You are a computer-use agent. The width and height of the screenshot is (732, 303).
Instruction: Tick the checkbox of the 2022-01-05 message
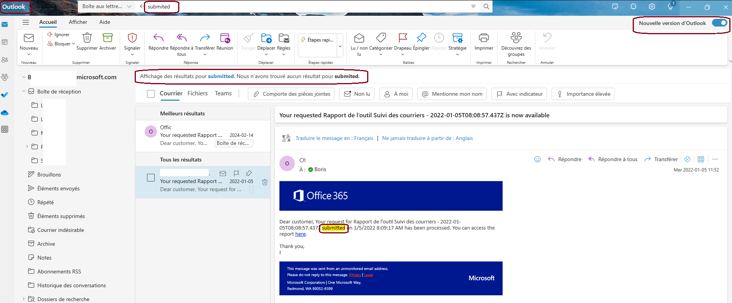click(151, 178)
